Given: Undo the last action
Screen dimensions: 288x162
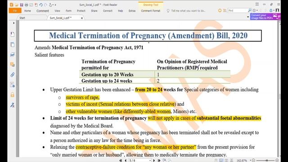Looking at the screenshot, I should pos(41,5).
